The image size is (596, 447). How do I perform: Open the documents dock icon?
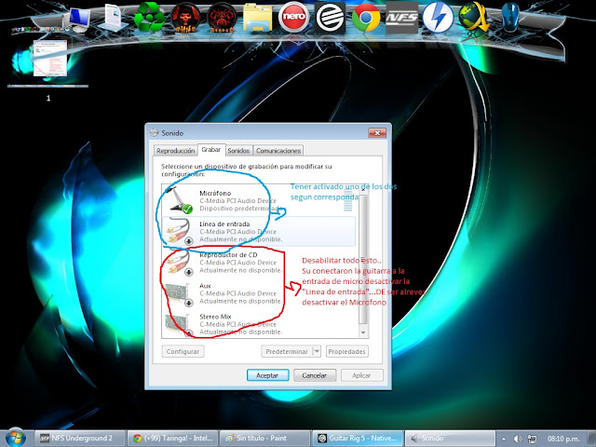pyautogui.click(x=113, y=18)
